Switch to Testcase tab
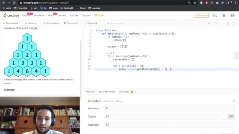Viewport: 239px width, 134px height. pyautogui.click(x=90, y=92)
